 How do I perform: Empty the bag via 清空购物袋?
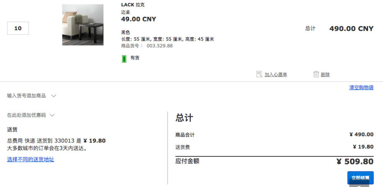pyautogui.click(x=361, y=88)
